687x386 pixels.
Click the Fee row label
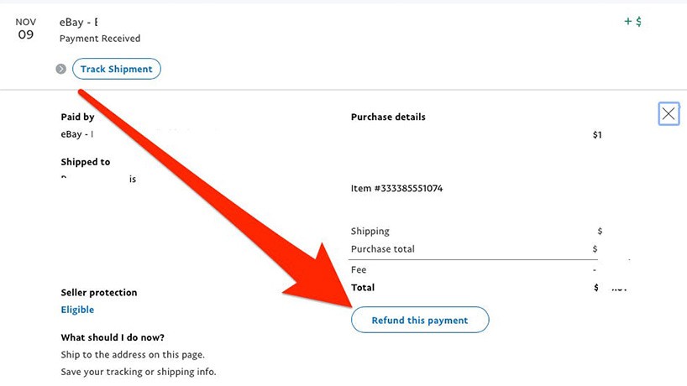(359, 270)
